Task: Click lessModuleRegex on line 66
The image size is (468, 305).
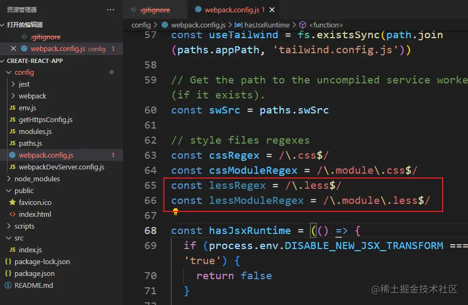Action: (x=256, y=201)
